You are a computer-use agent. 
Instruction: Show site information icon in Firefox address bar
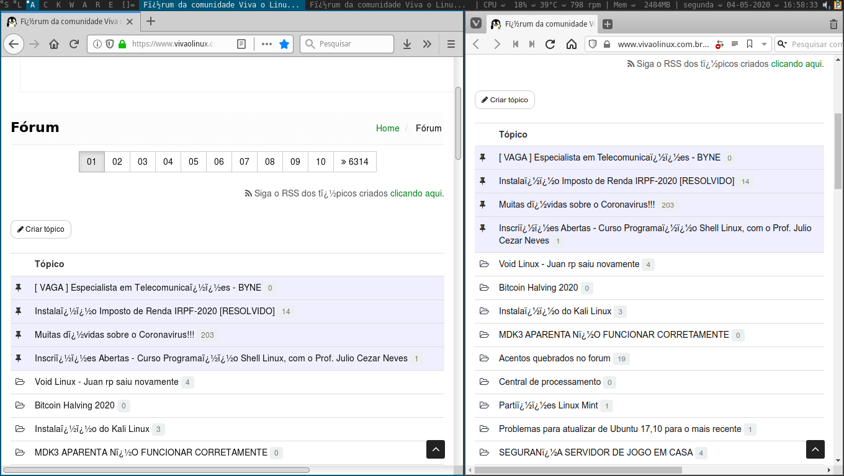pos(97,44)
